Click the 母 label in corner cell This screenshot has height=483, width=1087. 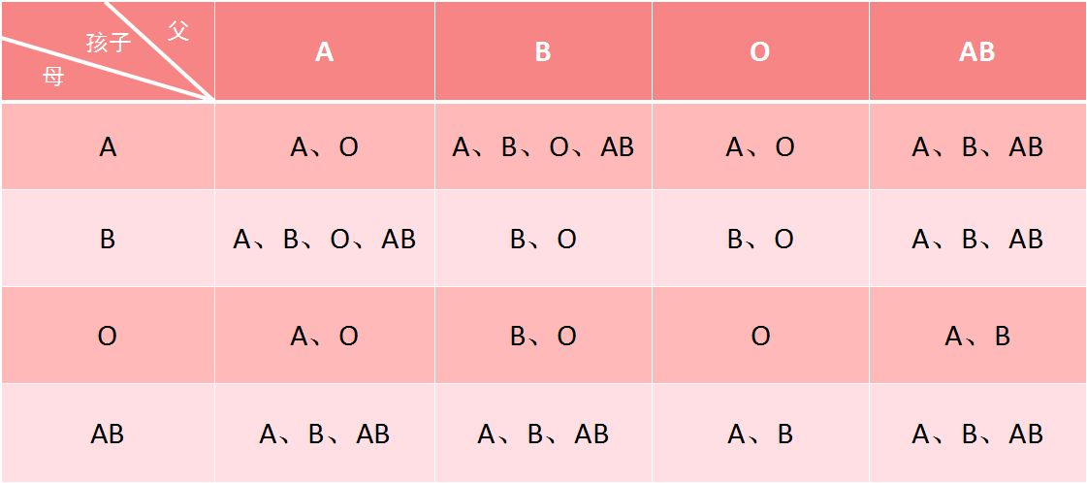click(x=53, y=76)
